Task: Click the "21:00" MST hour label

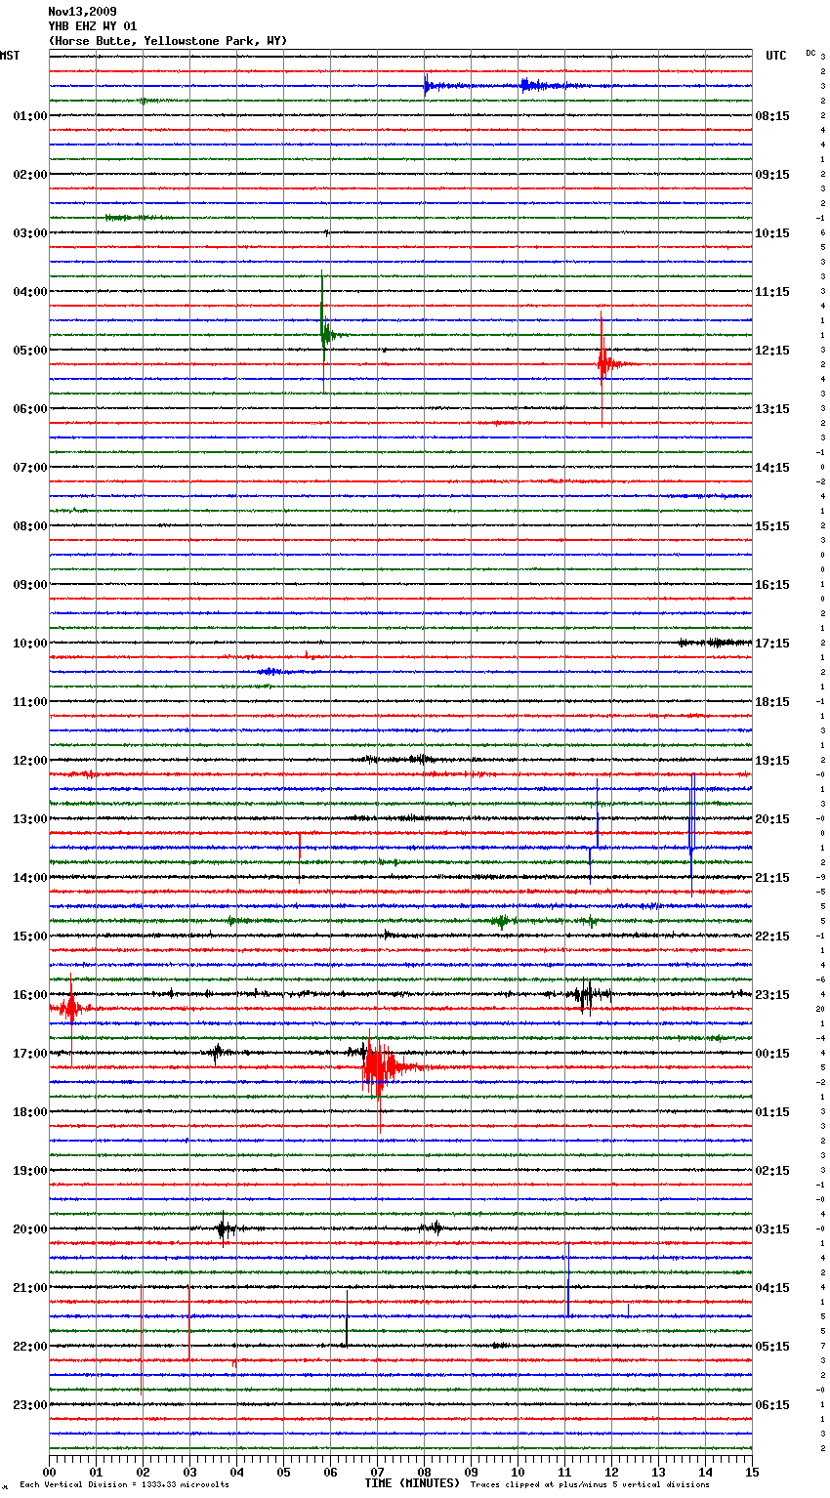Action: pos(30,1288)
